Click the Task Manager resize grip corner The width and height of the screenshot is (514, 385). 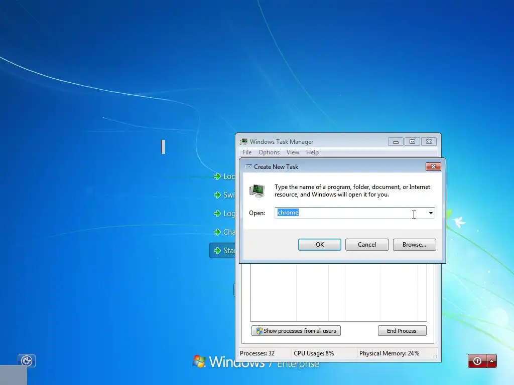pos(435,355)
